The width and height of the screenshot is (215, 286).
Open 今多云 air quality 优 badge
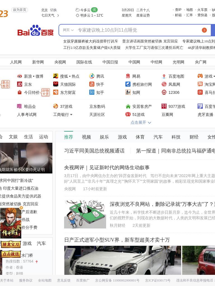coord(94,10)
